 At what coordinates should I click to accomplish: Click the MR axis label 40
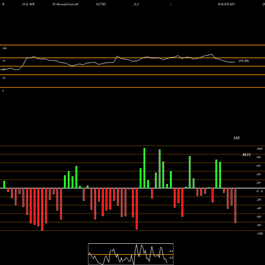[259, 174]
